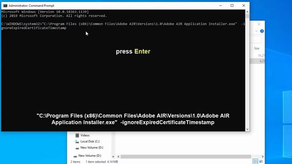Switch Explorer to Details view icon
The height and width of the screenshot is (164, 292).
255,161
